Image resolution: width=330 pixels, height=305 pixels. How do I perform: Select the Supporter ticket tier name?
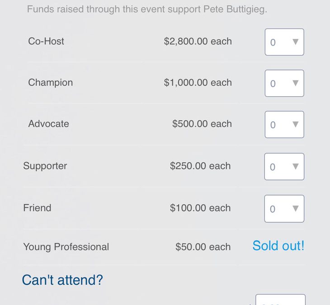tap(45, 166)
